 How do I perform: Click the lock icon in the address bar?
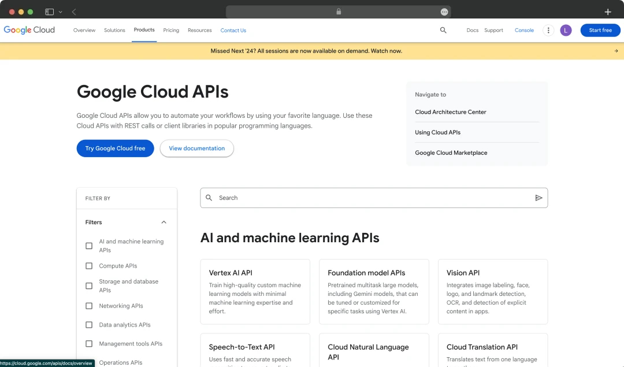(x=338, y=11)
